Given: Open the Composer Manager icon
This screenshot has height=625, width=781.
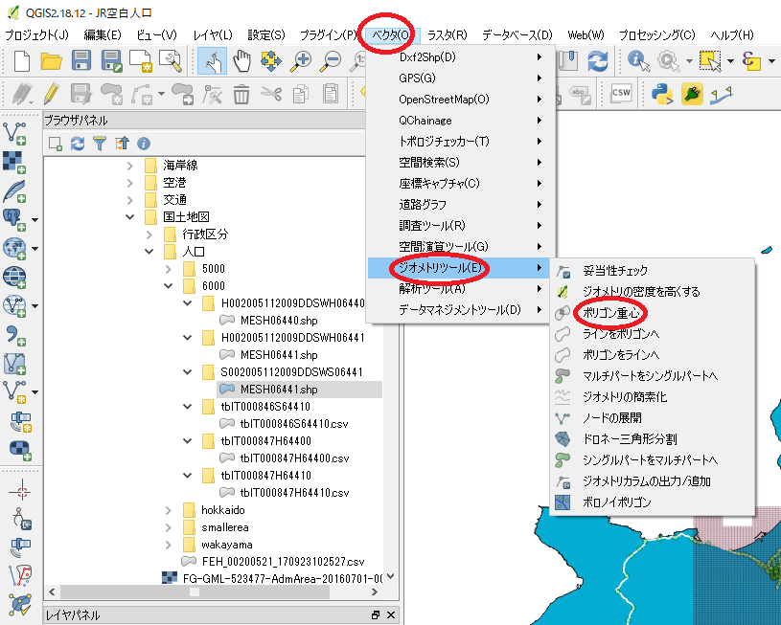Looking at the screenshot, I should point(171,61).
